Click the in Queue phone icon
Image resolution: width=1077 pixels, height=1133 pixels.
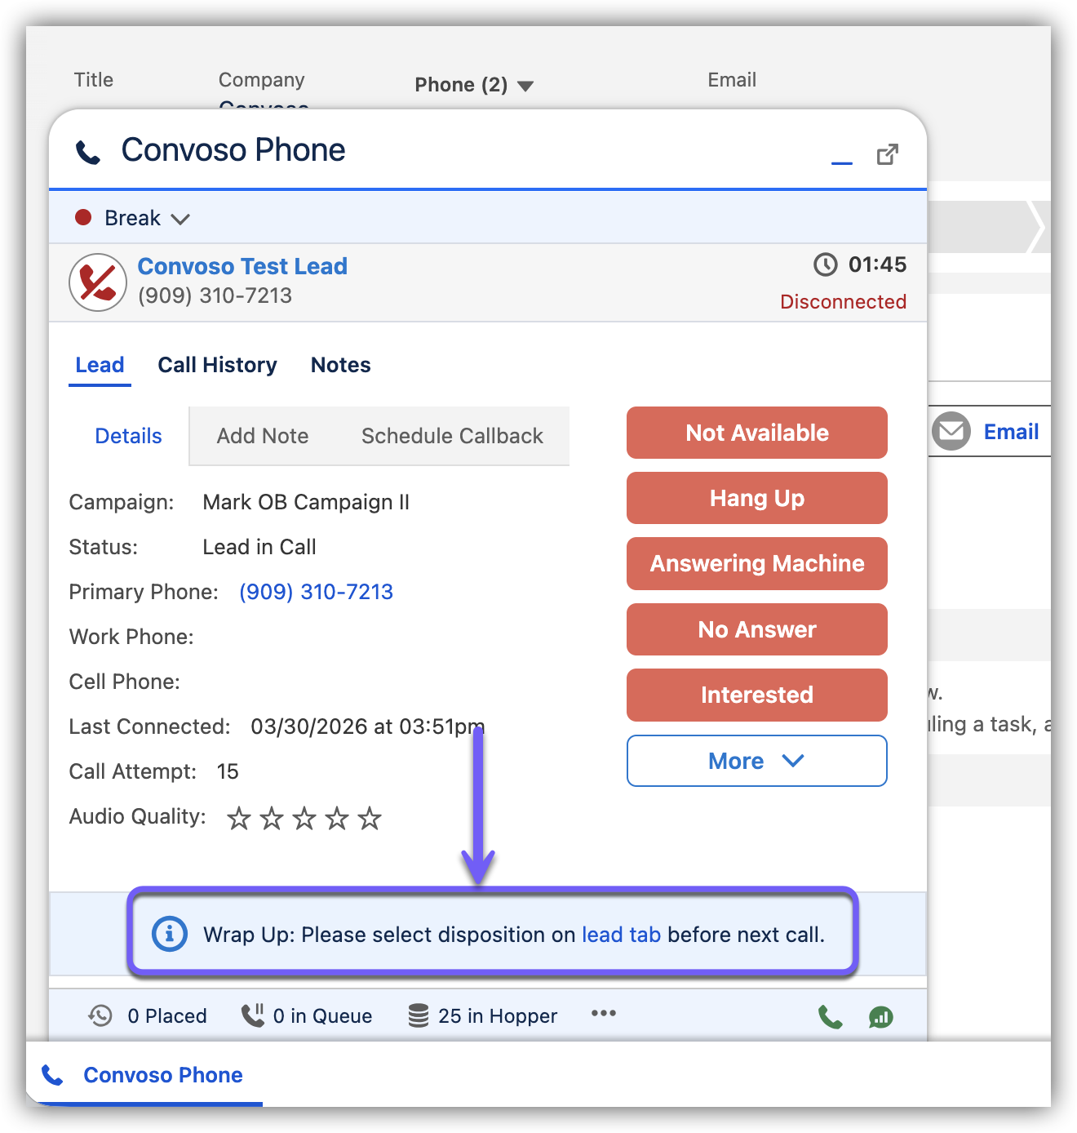pos(253,1015)
